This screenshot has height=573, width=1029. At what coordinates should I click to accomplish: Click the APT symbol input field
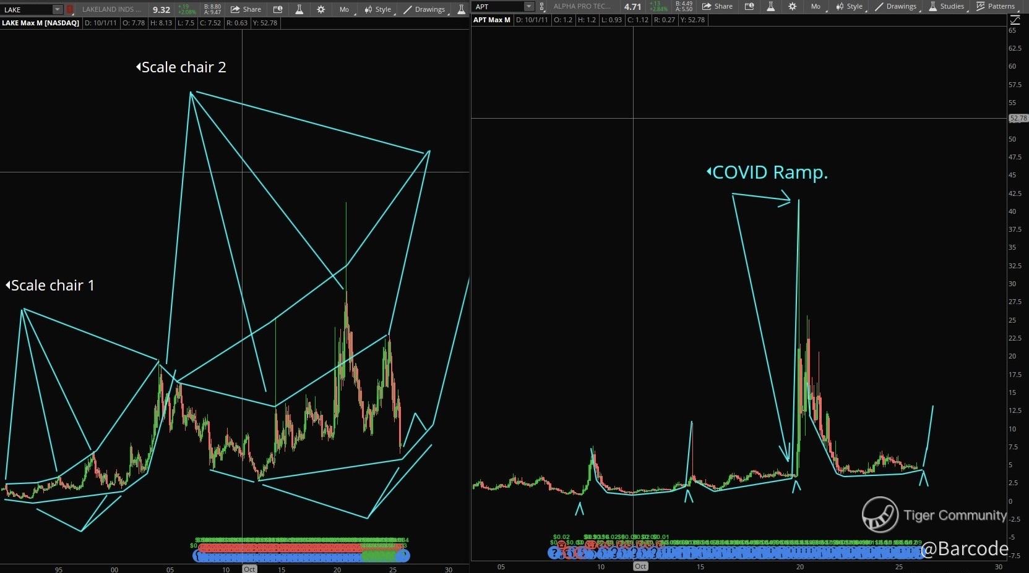499,6
